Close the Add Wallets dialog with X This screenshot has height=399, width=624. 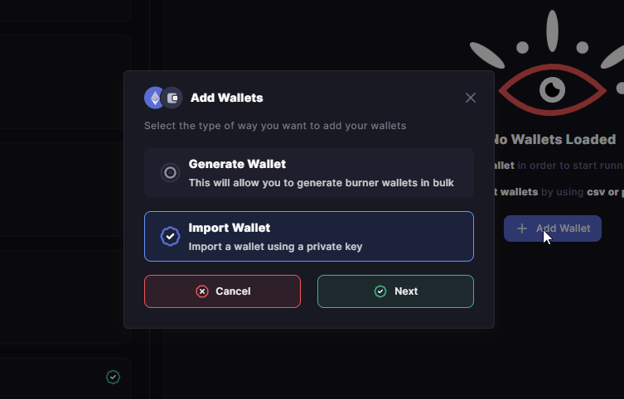point(471,98)
